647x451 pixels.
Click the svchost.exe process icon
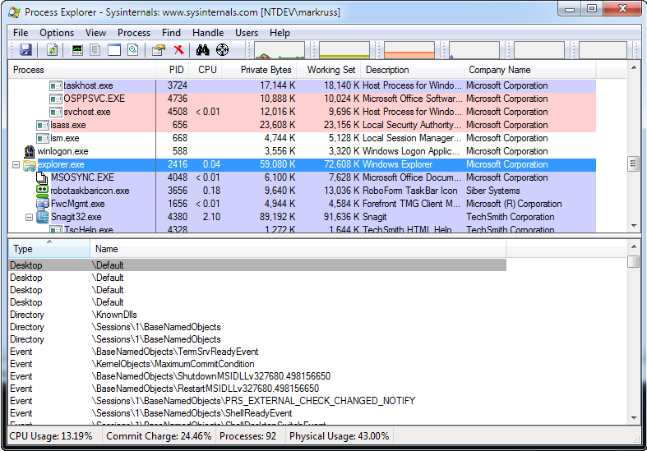[56, 112]
